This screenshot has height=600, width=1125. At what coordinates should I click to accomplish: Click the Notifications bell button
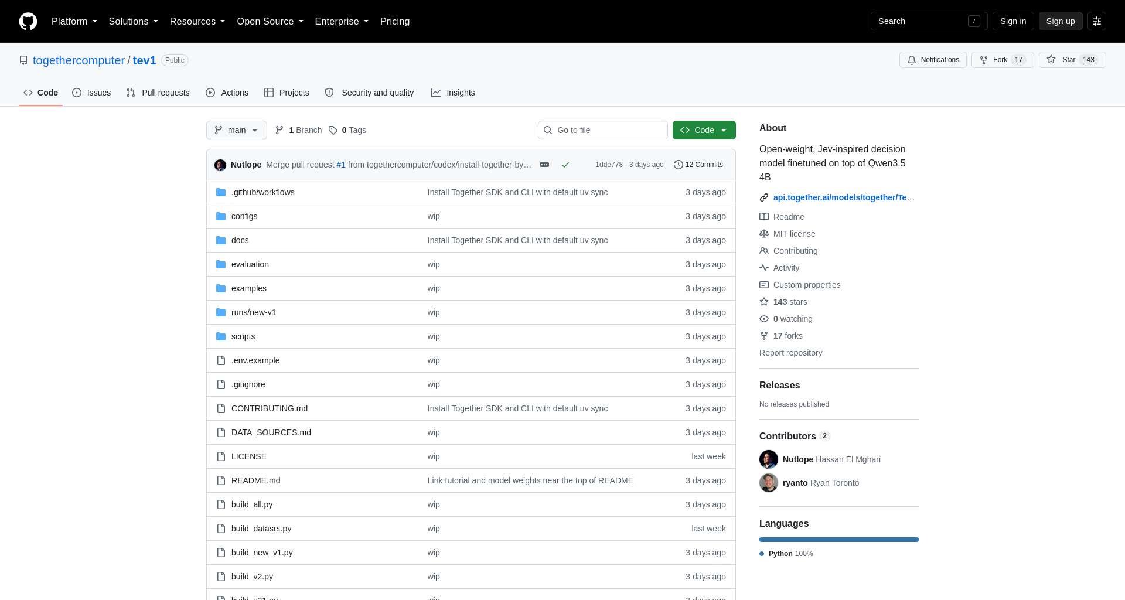[x=933, y=60]
